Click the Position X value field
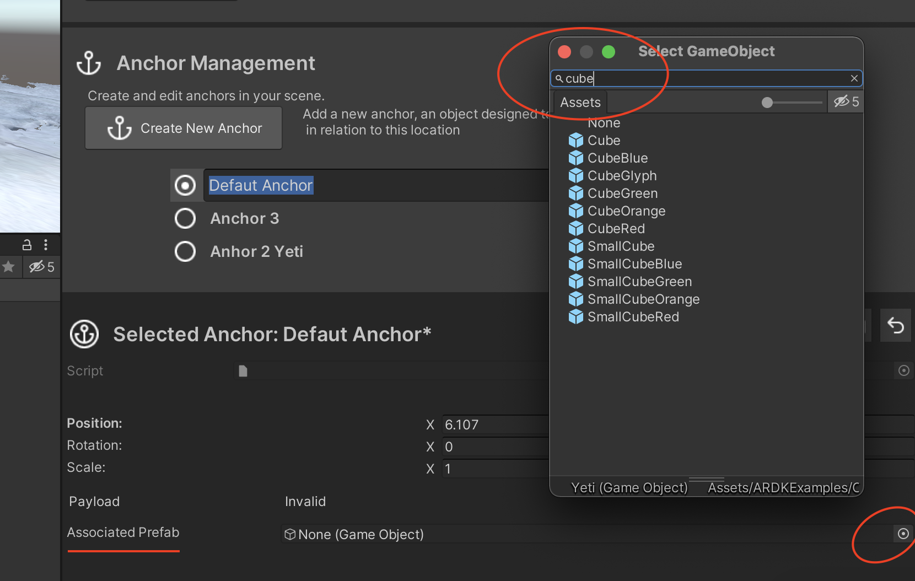 point(496,424)
